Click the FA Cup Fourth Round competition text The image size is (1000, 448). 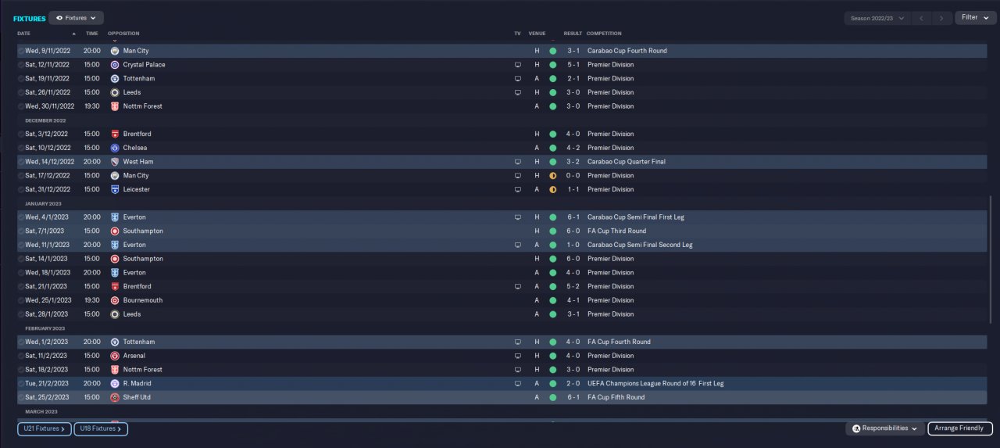619,342
